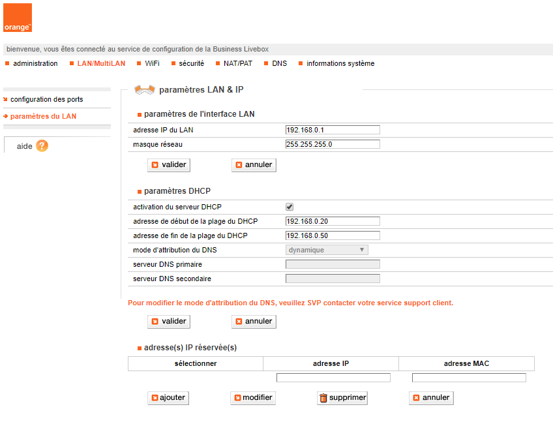Image resolution: width=553 pixels, height=424 pixels.
Task: Open the WiFi menu
Action: tap(152, 64)
